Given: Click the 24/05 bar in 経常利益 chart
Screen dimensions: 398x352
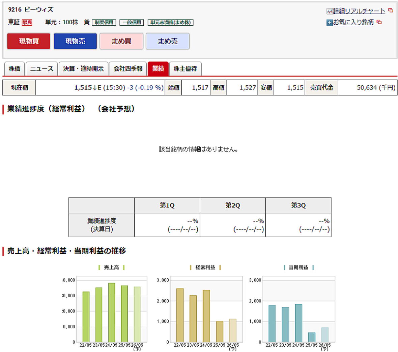Looking at the screenshot, I should [206, 316].
